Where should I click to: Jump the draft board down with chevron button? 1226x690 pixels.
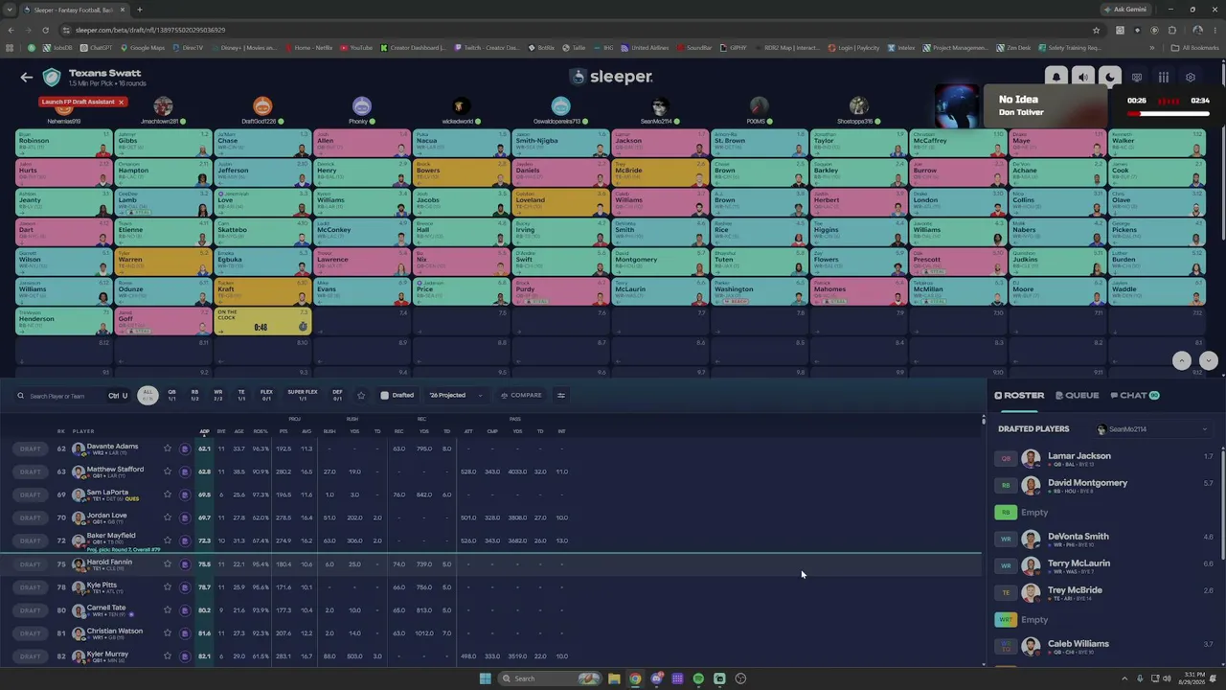[1209, 360]
